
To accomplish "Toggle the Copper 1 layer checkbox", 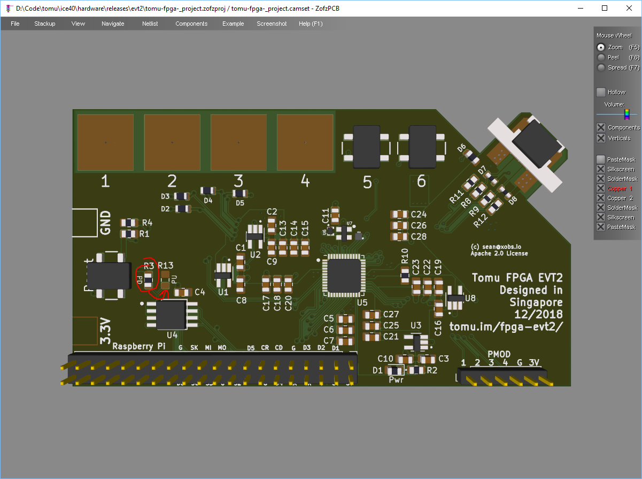I will (x=601, y=188).
